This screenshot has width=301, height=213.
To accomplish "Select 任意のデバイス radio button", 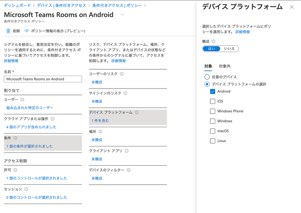I will pos(207,77).
